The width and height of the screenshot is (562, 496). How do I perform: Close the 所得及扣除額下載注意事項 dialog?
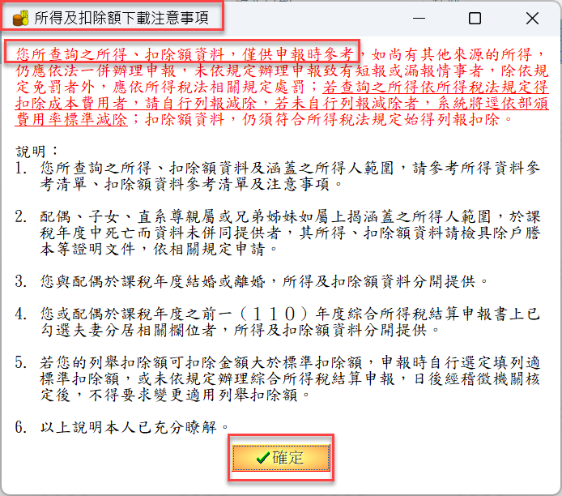pyautogui.click(x=532, y=19)
